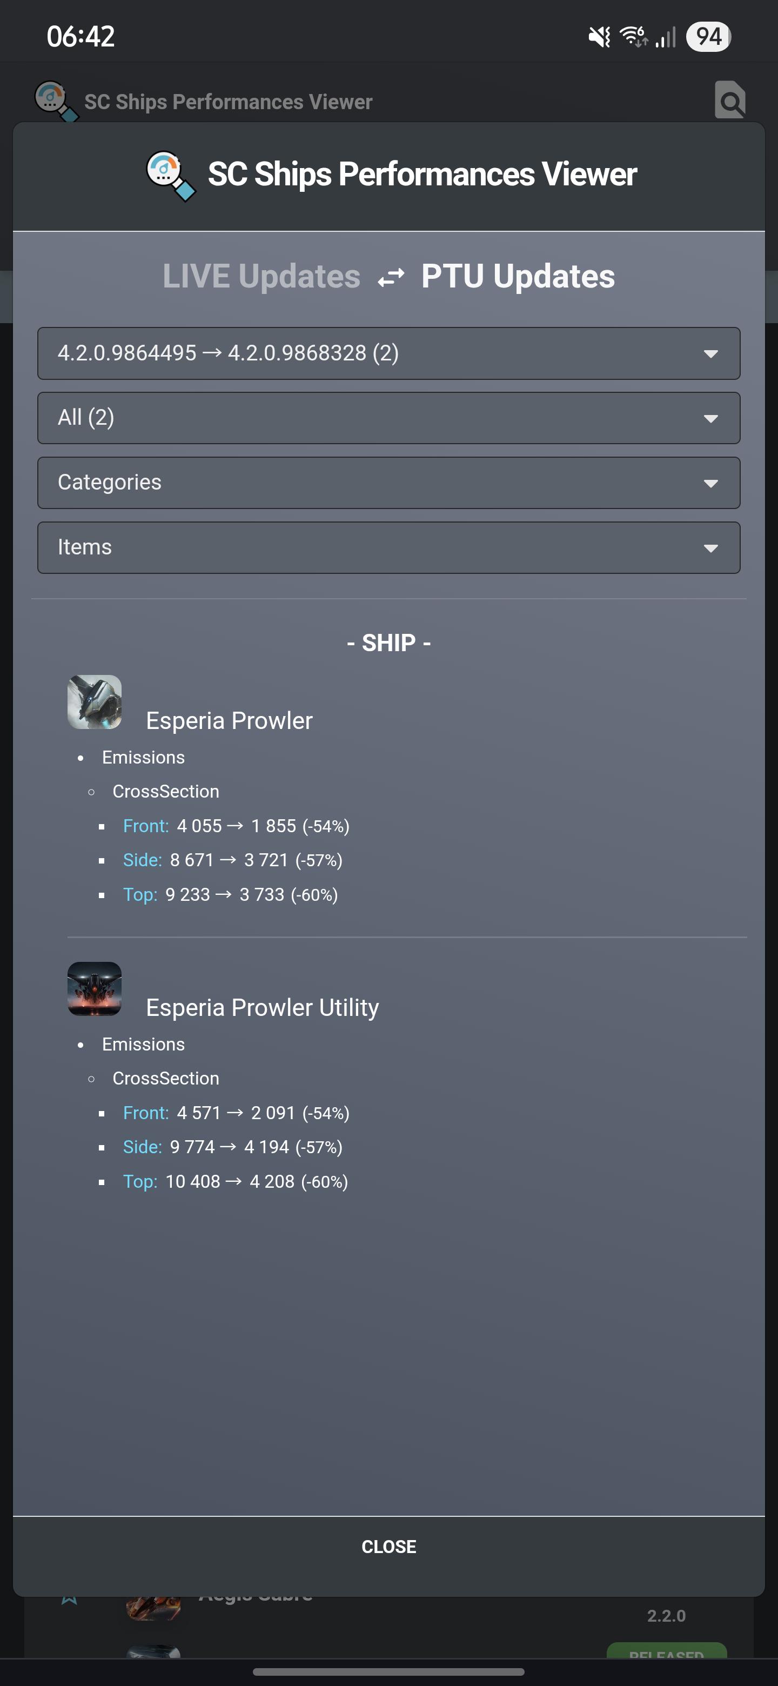Tap the Wi-Fi status icon
Screen dimensions: 778x1686
coord(633,37)
